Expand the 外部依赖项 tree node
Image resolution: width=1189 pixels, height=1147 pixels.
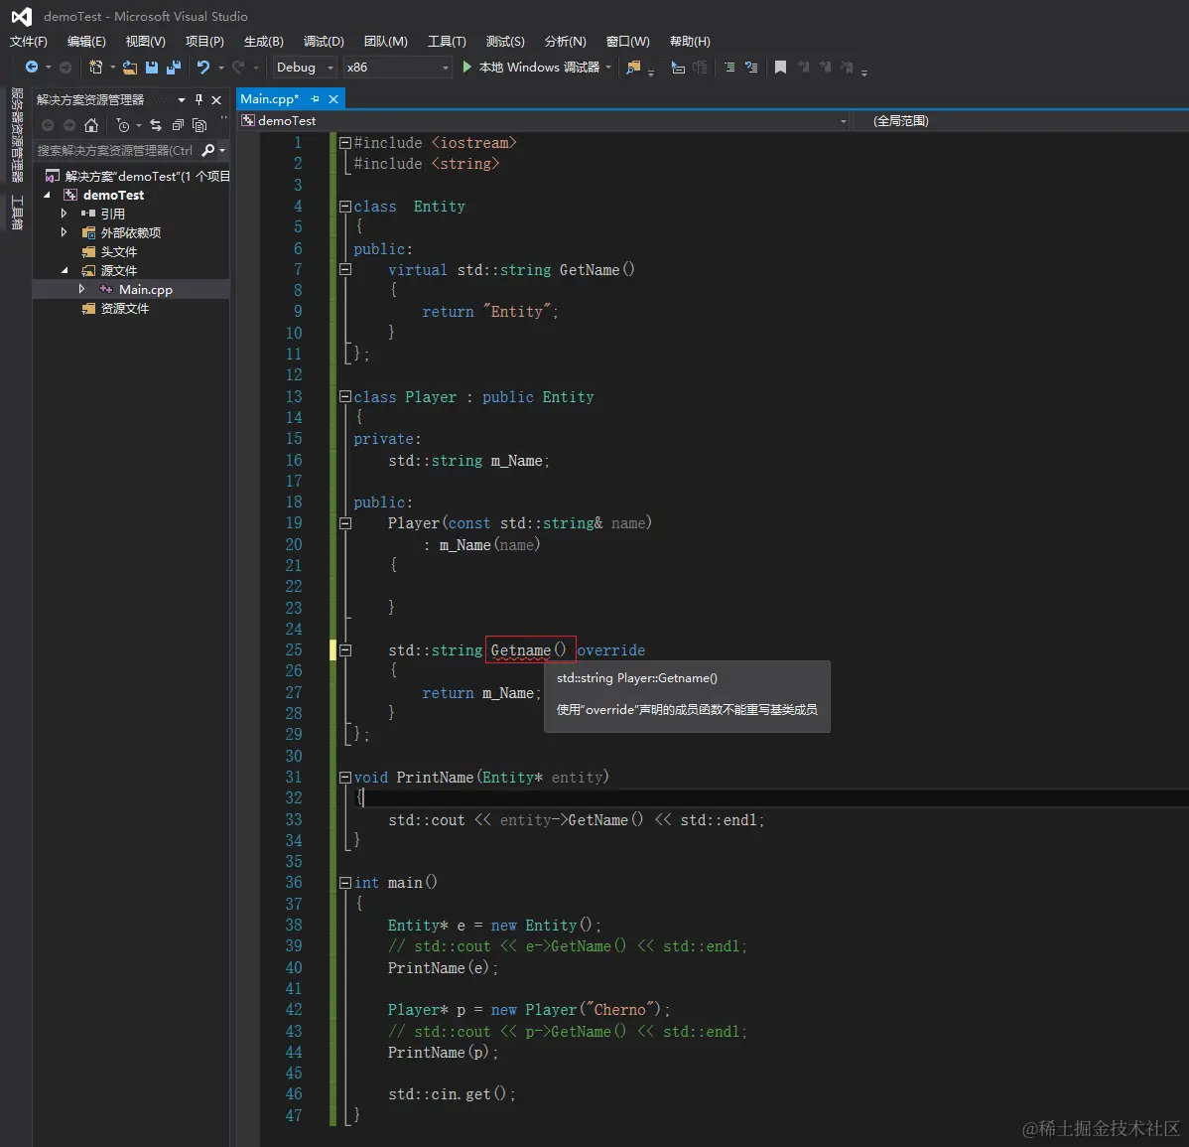tap(65, 232)
